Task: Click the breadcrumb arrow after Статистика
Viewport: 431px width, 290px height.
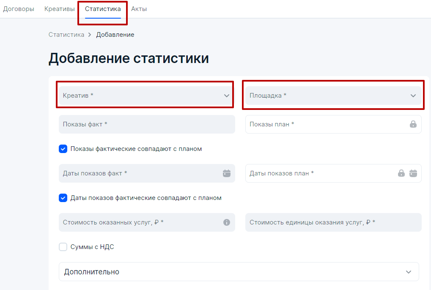Action: (x=90, y=35)
